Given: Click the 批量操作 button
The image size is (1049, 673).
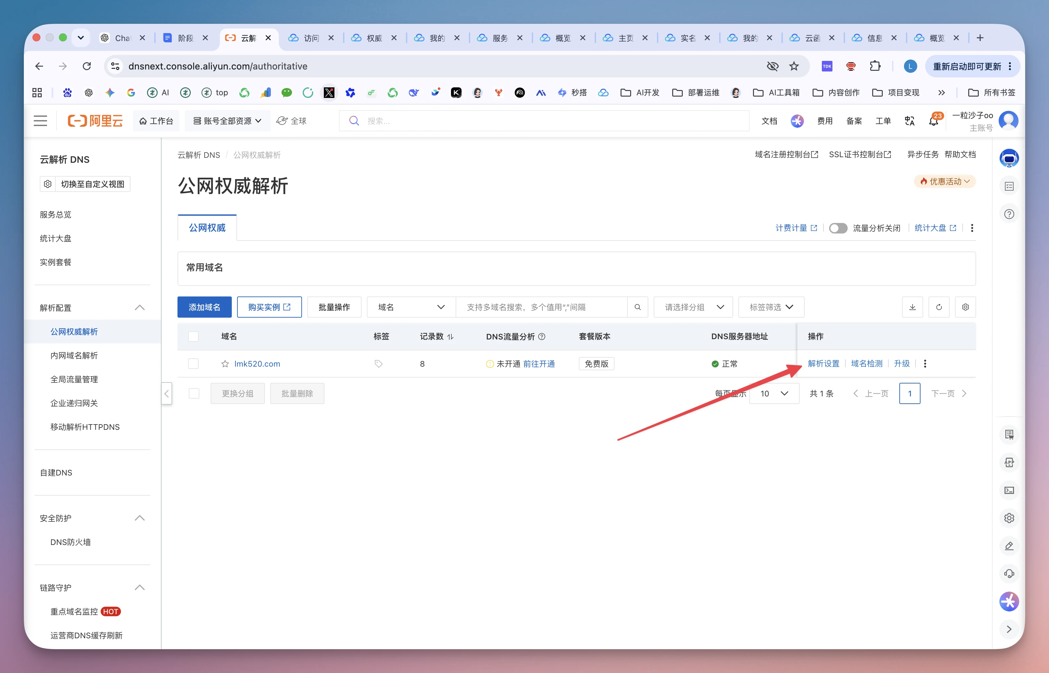Looking at the screenshot, I should [334, 307].
